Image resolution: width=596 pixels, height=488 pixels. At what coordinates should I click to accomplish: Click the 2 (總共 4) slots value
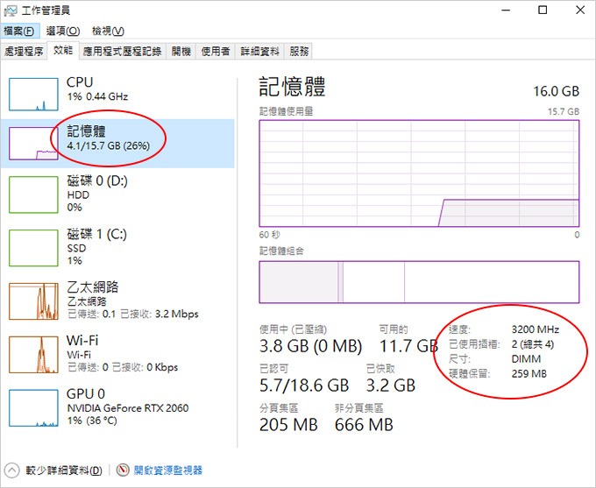coord(533,344)
